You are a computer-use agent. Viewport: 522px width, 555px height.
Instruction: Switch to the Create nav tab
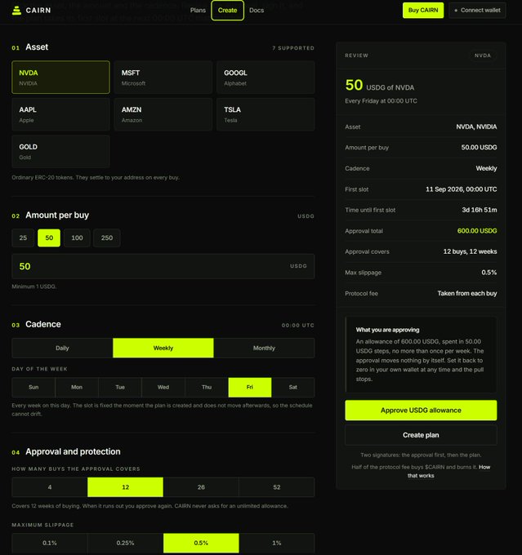[228, 11]
